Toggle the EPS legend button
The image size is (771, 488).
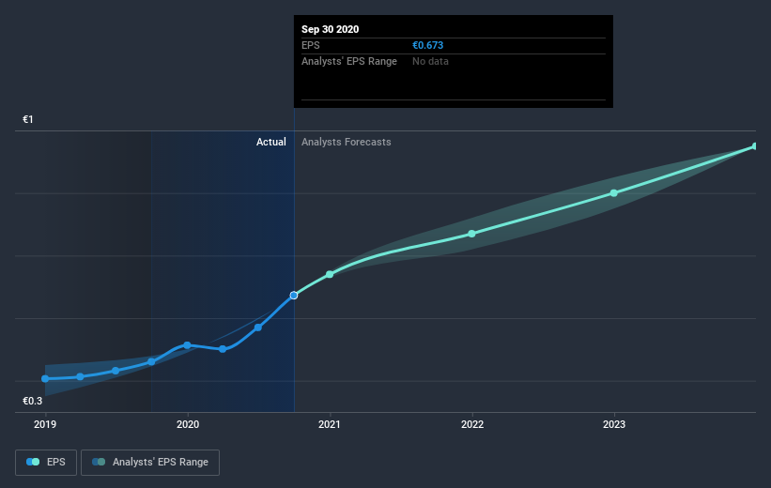[46, 462]
